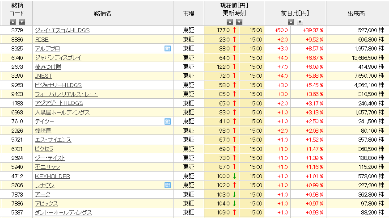
Task: Sort current price column descending
Action: pyautogui.click(x=239, y=22)
